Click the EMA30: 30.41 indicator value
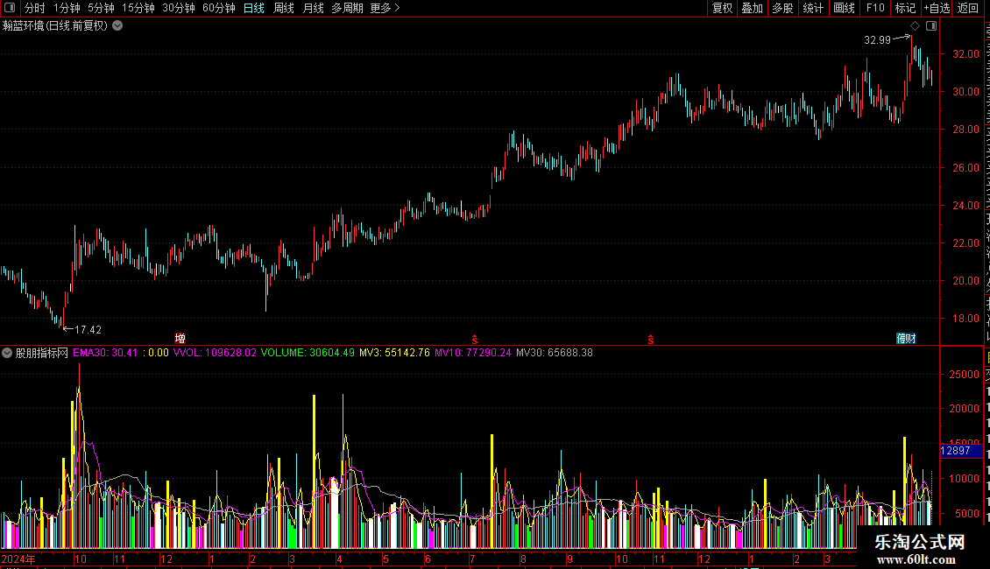Viewport: 990px width, 569px height. (x=105, y=353)
